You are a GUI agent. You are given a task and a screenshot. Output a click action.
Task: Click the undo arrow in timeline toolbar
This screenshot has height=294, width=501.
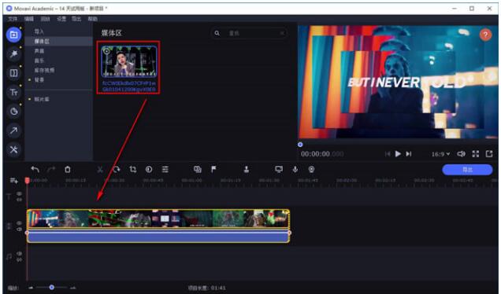click(35, 169)
